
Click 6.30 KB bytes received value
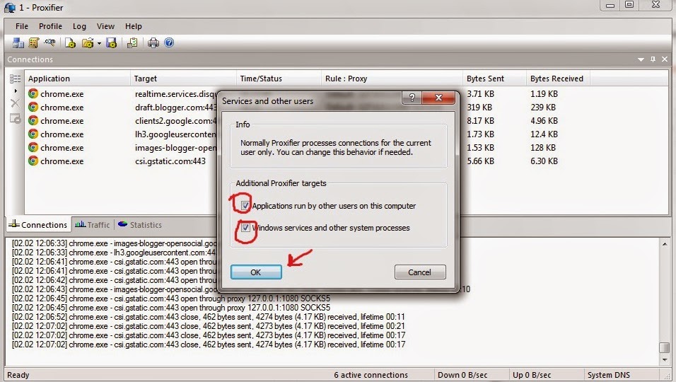544,161
